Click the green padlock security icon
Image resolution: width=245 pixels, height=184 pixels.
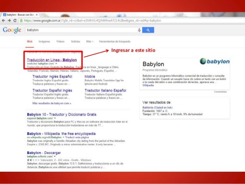(x=21, y=20)
